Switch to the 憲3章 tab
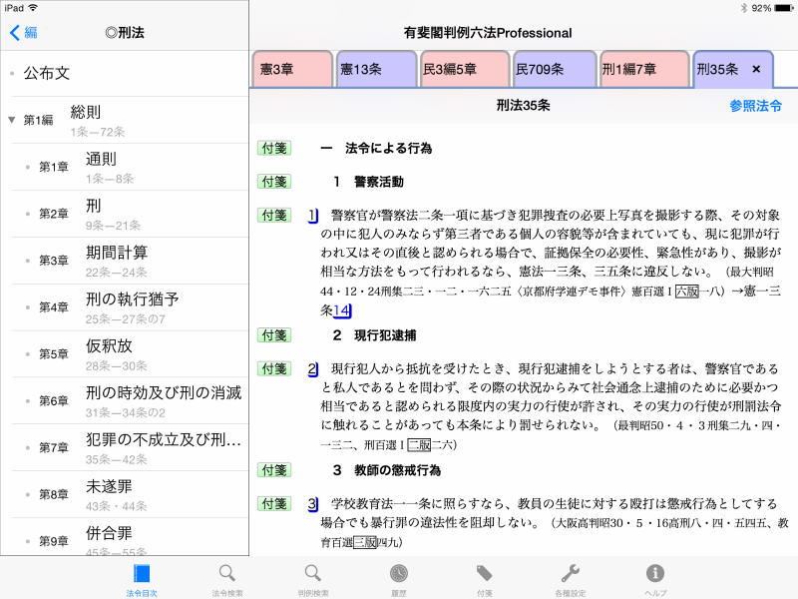Screen dimensions: 798x599 (x=292, y=69)
